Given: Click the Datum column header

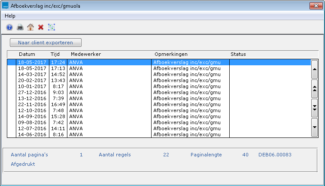Looking at the screenshot, I should pyautogui.click(x=27, y=54).
